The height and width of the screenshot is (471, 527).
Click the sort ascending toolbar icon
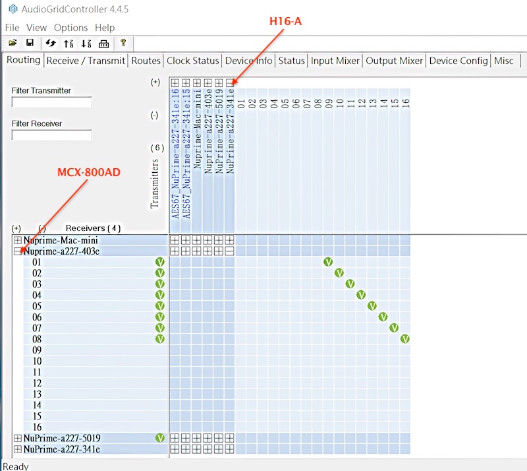tap(69, 44)
